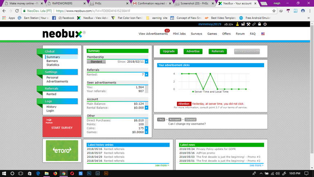Click the eToro advertisement banner
Viewport: 314px width, 177px height.
point(62,150)
